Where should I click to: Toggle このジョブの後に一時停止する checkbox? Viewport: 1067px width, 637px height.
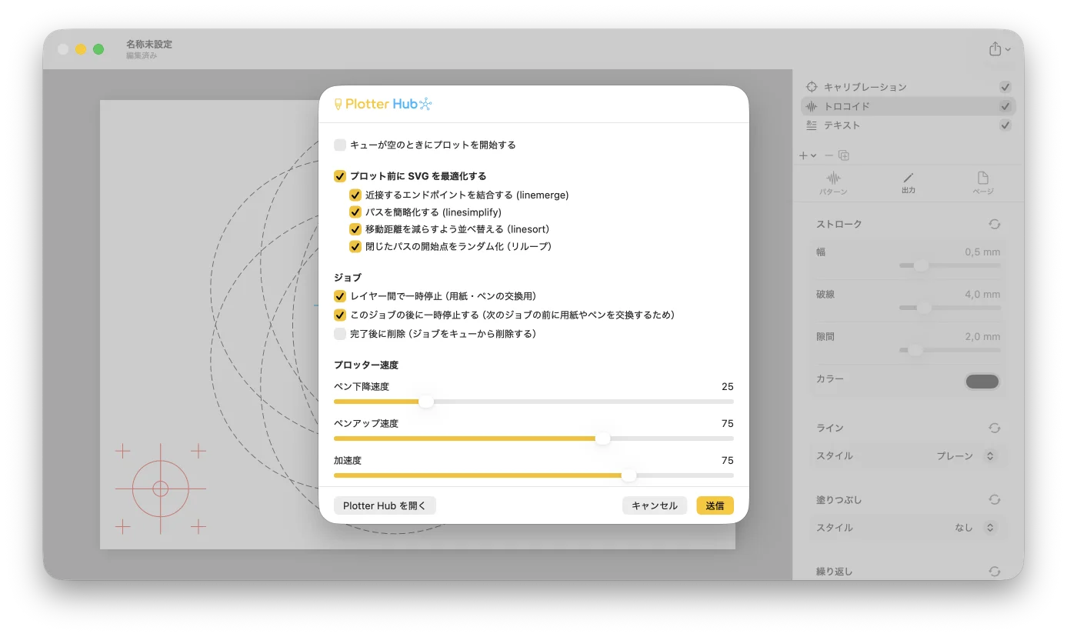[340, 315]
